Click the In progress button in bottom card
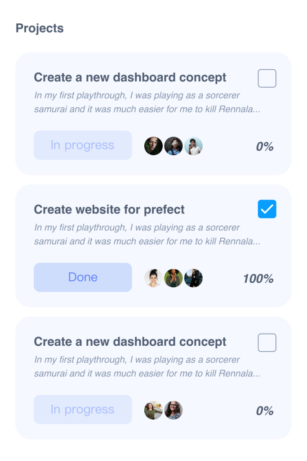 click(x=83, y=409)
